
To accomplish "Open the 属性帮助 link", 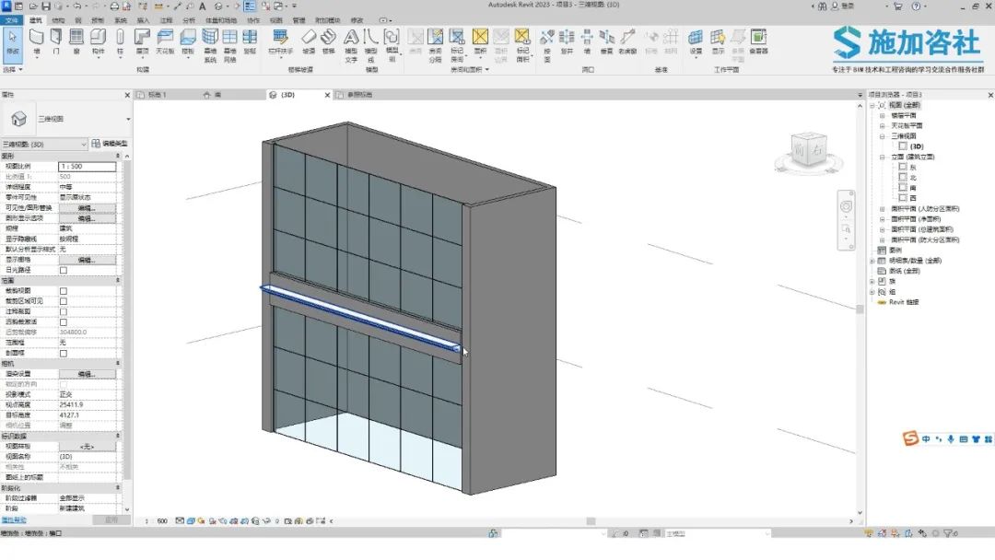I will coord(14,520).
